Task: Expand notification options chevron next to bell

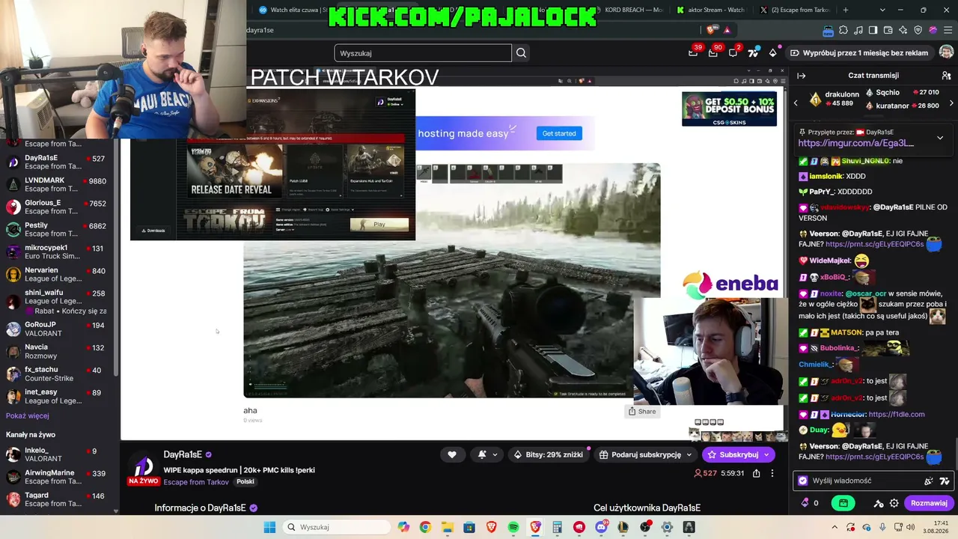Action: 495,454
